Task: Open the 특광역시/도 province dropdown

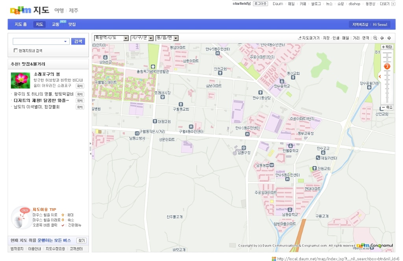Action: 111,38
